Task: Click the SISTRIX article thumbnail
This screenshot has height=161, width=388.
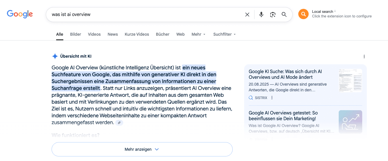Action: pyautogui.click(x=350, y=80)
